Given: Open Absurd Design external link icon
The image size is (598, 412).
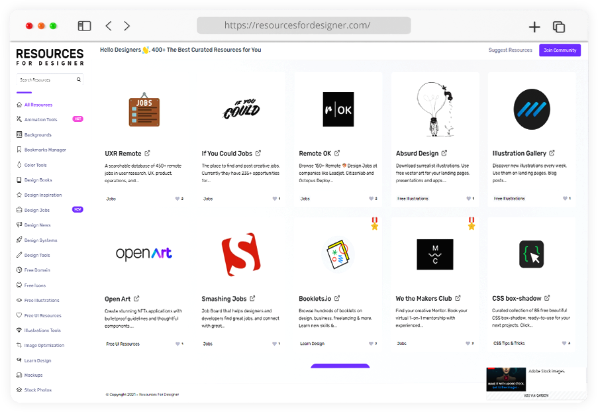Looking at the screenshot, I should (444, 153).
